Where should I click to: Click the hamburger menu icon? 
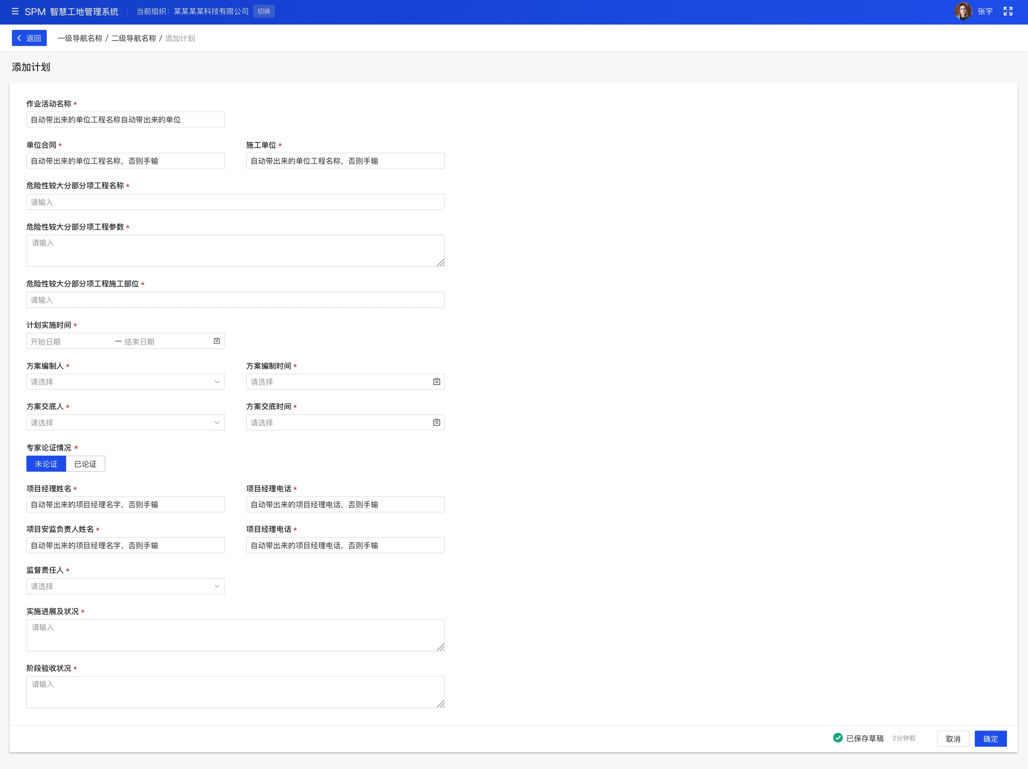click(x=15, y=11)
